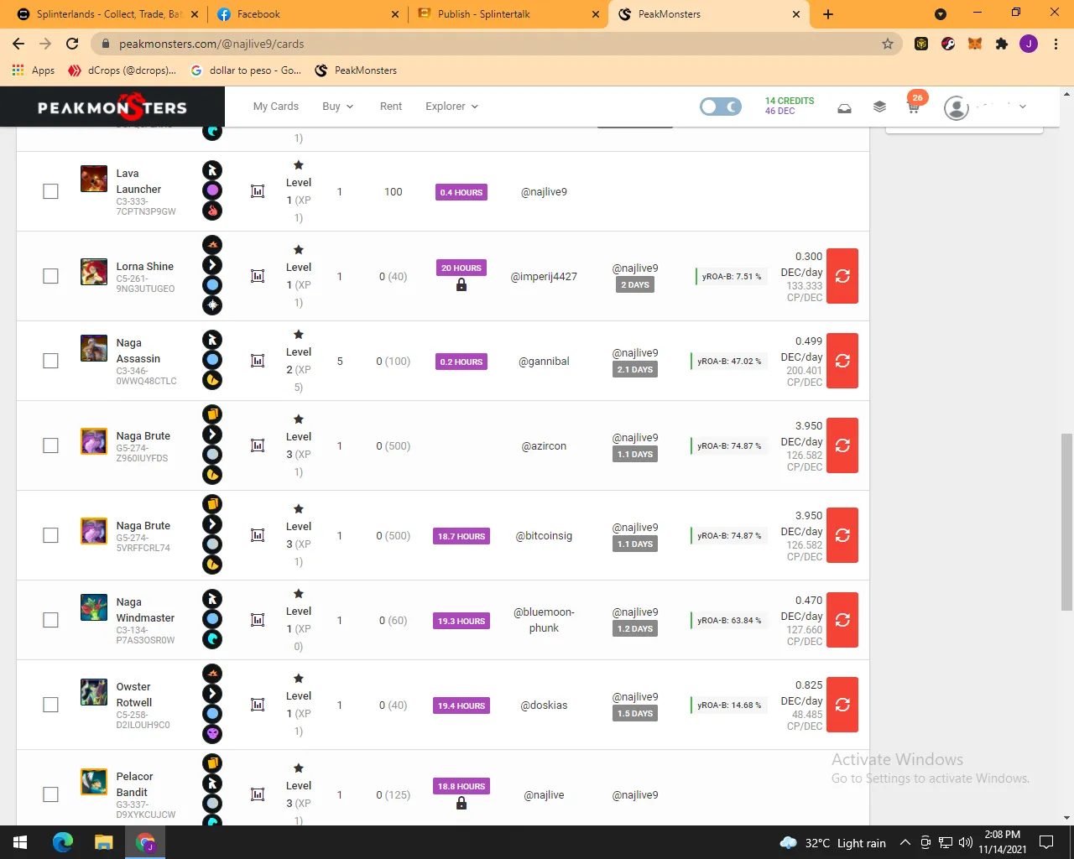Click red refresh button for Naga Windmaster
Screen dimensions: 1074x859
point(842,620)
